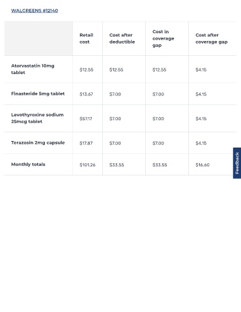
Task: Open the WALGREENS #12140 pharmacy link
Action: coord(35,10)
